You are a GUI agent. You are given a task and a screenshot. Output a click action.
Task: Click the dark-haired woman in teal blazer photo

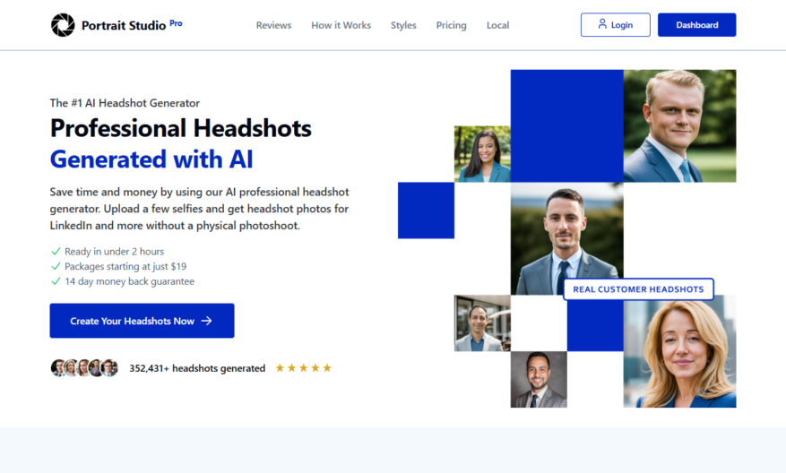coord(482,154)
